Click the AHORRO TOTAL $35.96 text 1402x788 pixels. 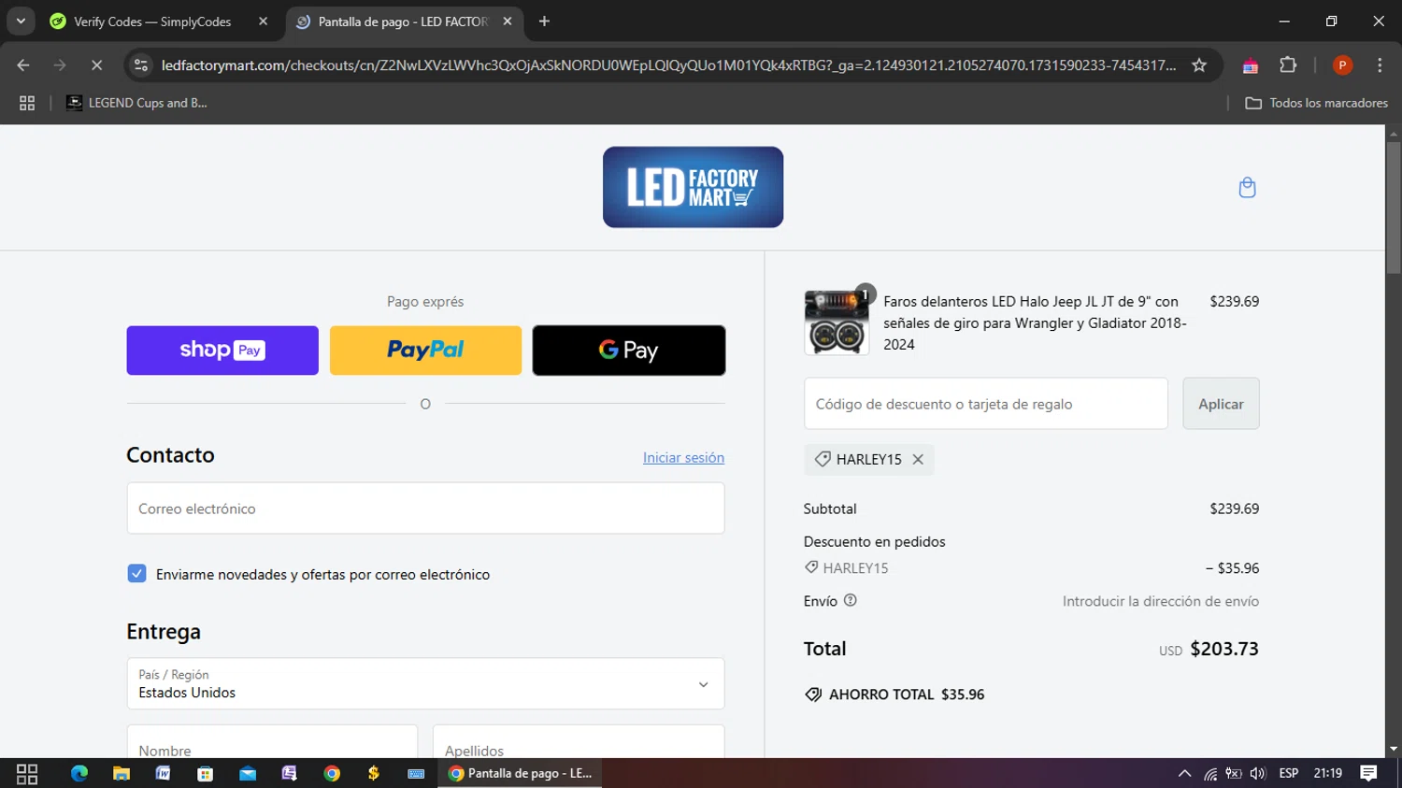pyautogui.click(x=907, y=695)
